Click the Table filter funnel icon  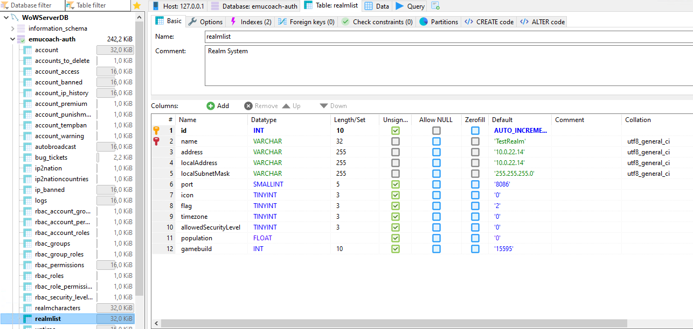(69, 5)
